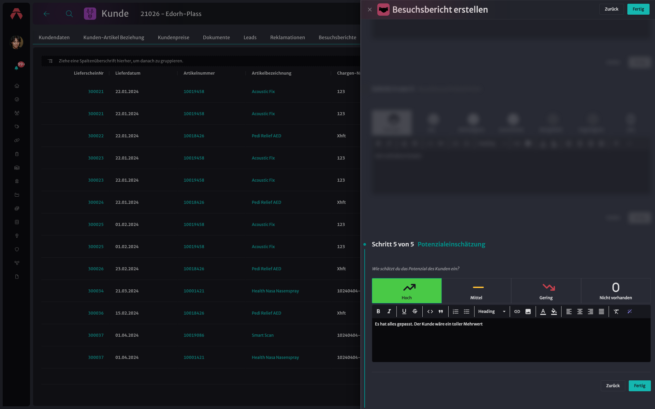Open the Heading dropdown
The height and width of the screenshot is (409, 655).
tap(492, 312)
